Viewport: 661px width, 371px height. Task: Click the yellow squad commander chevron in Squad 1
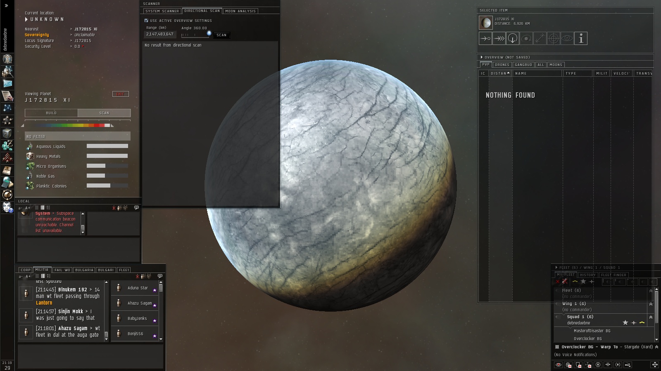click(642, 323)
